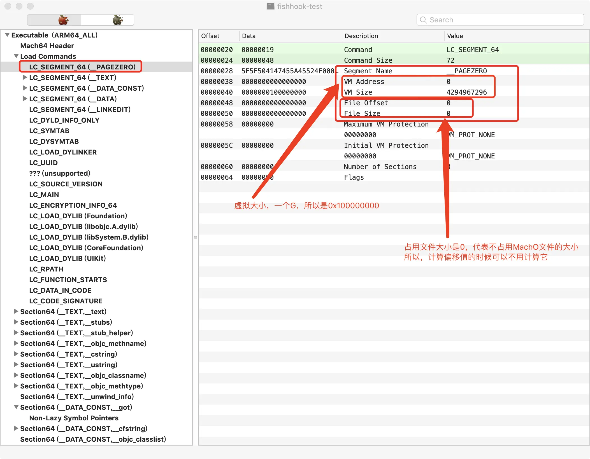Select LC_LOAD_DYLIB (UIKit) entry
The image size is (590, 459).
(x=68, y=258)
